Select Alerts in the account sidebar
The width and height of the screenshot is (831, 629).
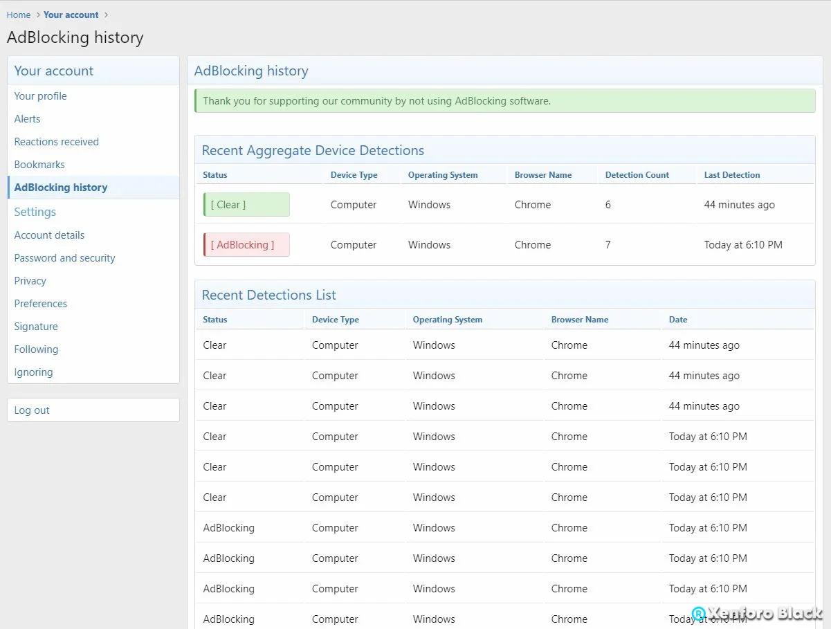coord(93,119)
